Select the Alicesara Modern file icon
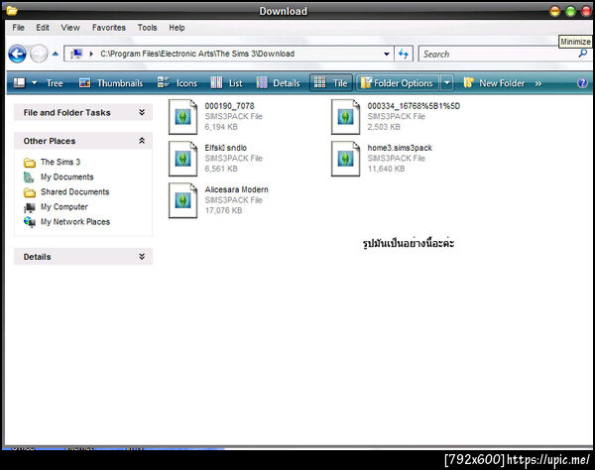595x470 pixels. (182, 200)
